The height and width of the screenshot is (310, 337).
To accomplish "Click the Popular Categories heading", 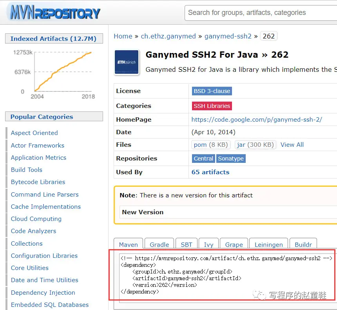I will (54, 117).
